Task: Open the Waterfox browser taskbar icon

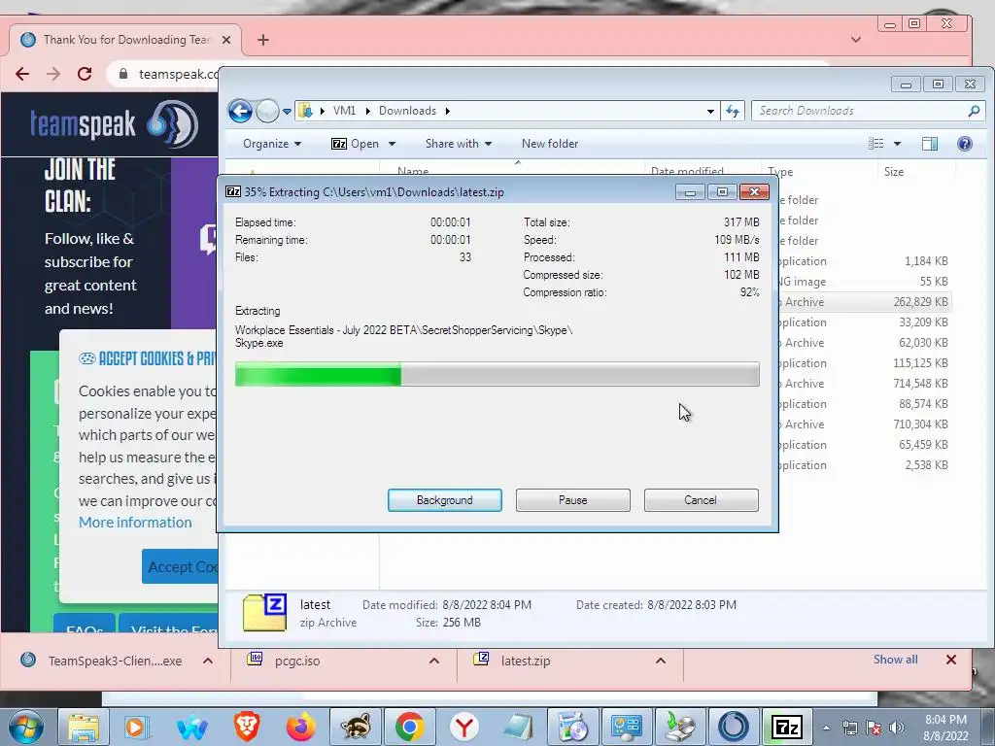Action: click(x=191, y=727)
